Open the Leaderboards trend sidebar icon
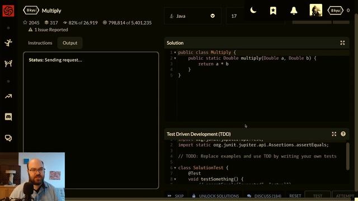The image size is (358, 201). [8, 97]
